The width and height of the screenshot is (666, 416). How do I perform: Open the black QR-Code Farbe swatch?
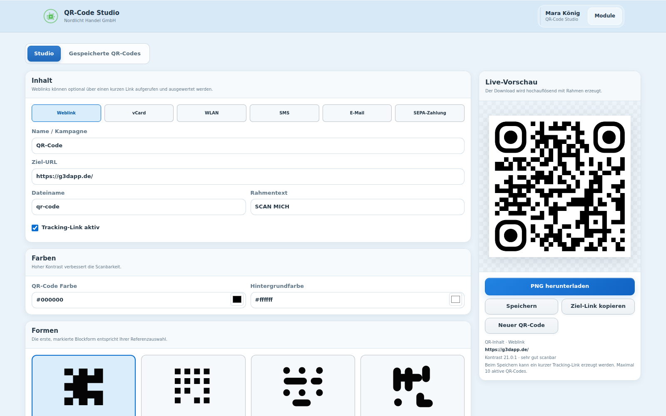tap(237, 300)
